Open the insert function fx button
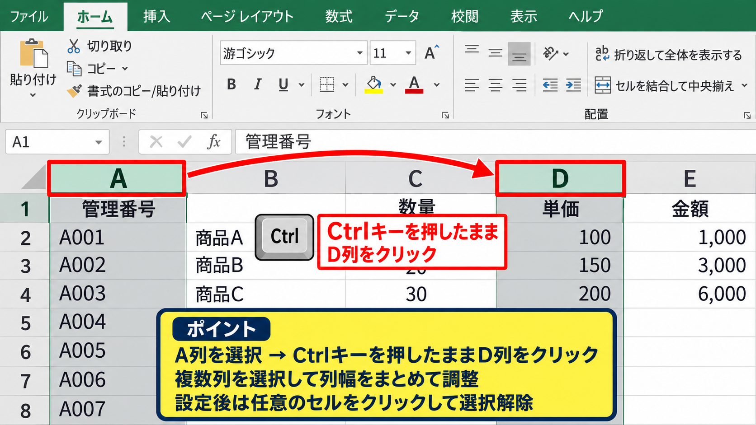Screen dimensions: 756x425 tap(213, 141)
